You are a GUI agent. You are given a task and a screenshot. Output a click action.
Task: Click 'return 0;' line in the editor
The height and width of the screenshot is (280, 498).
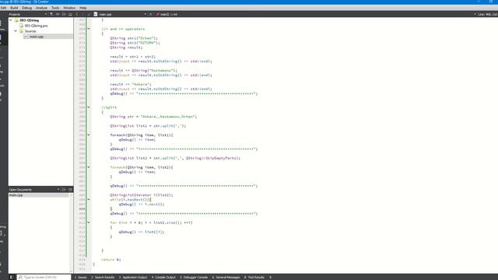pyautogui.click(x=111, y=260)
